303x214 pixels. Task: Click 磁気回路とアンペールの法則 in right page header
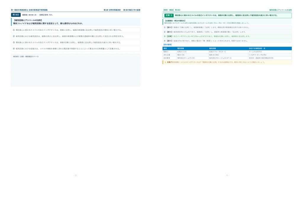coord(281,10)
